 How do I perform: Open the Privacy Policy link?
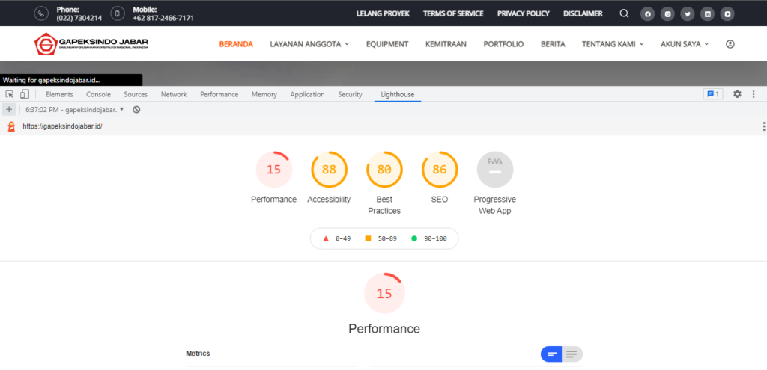(523, 13)
